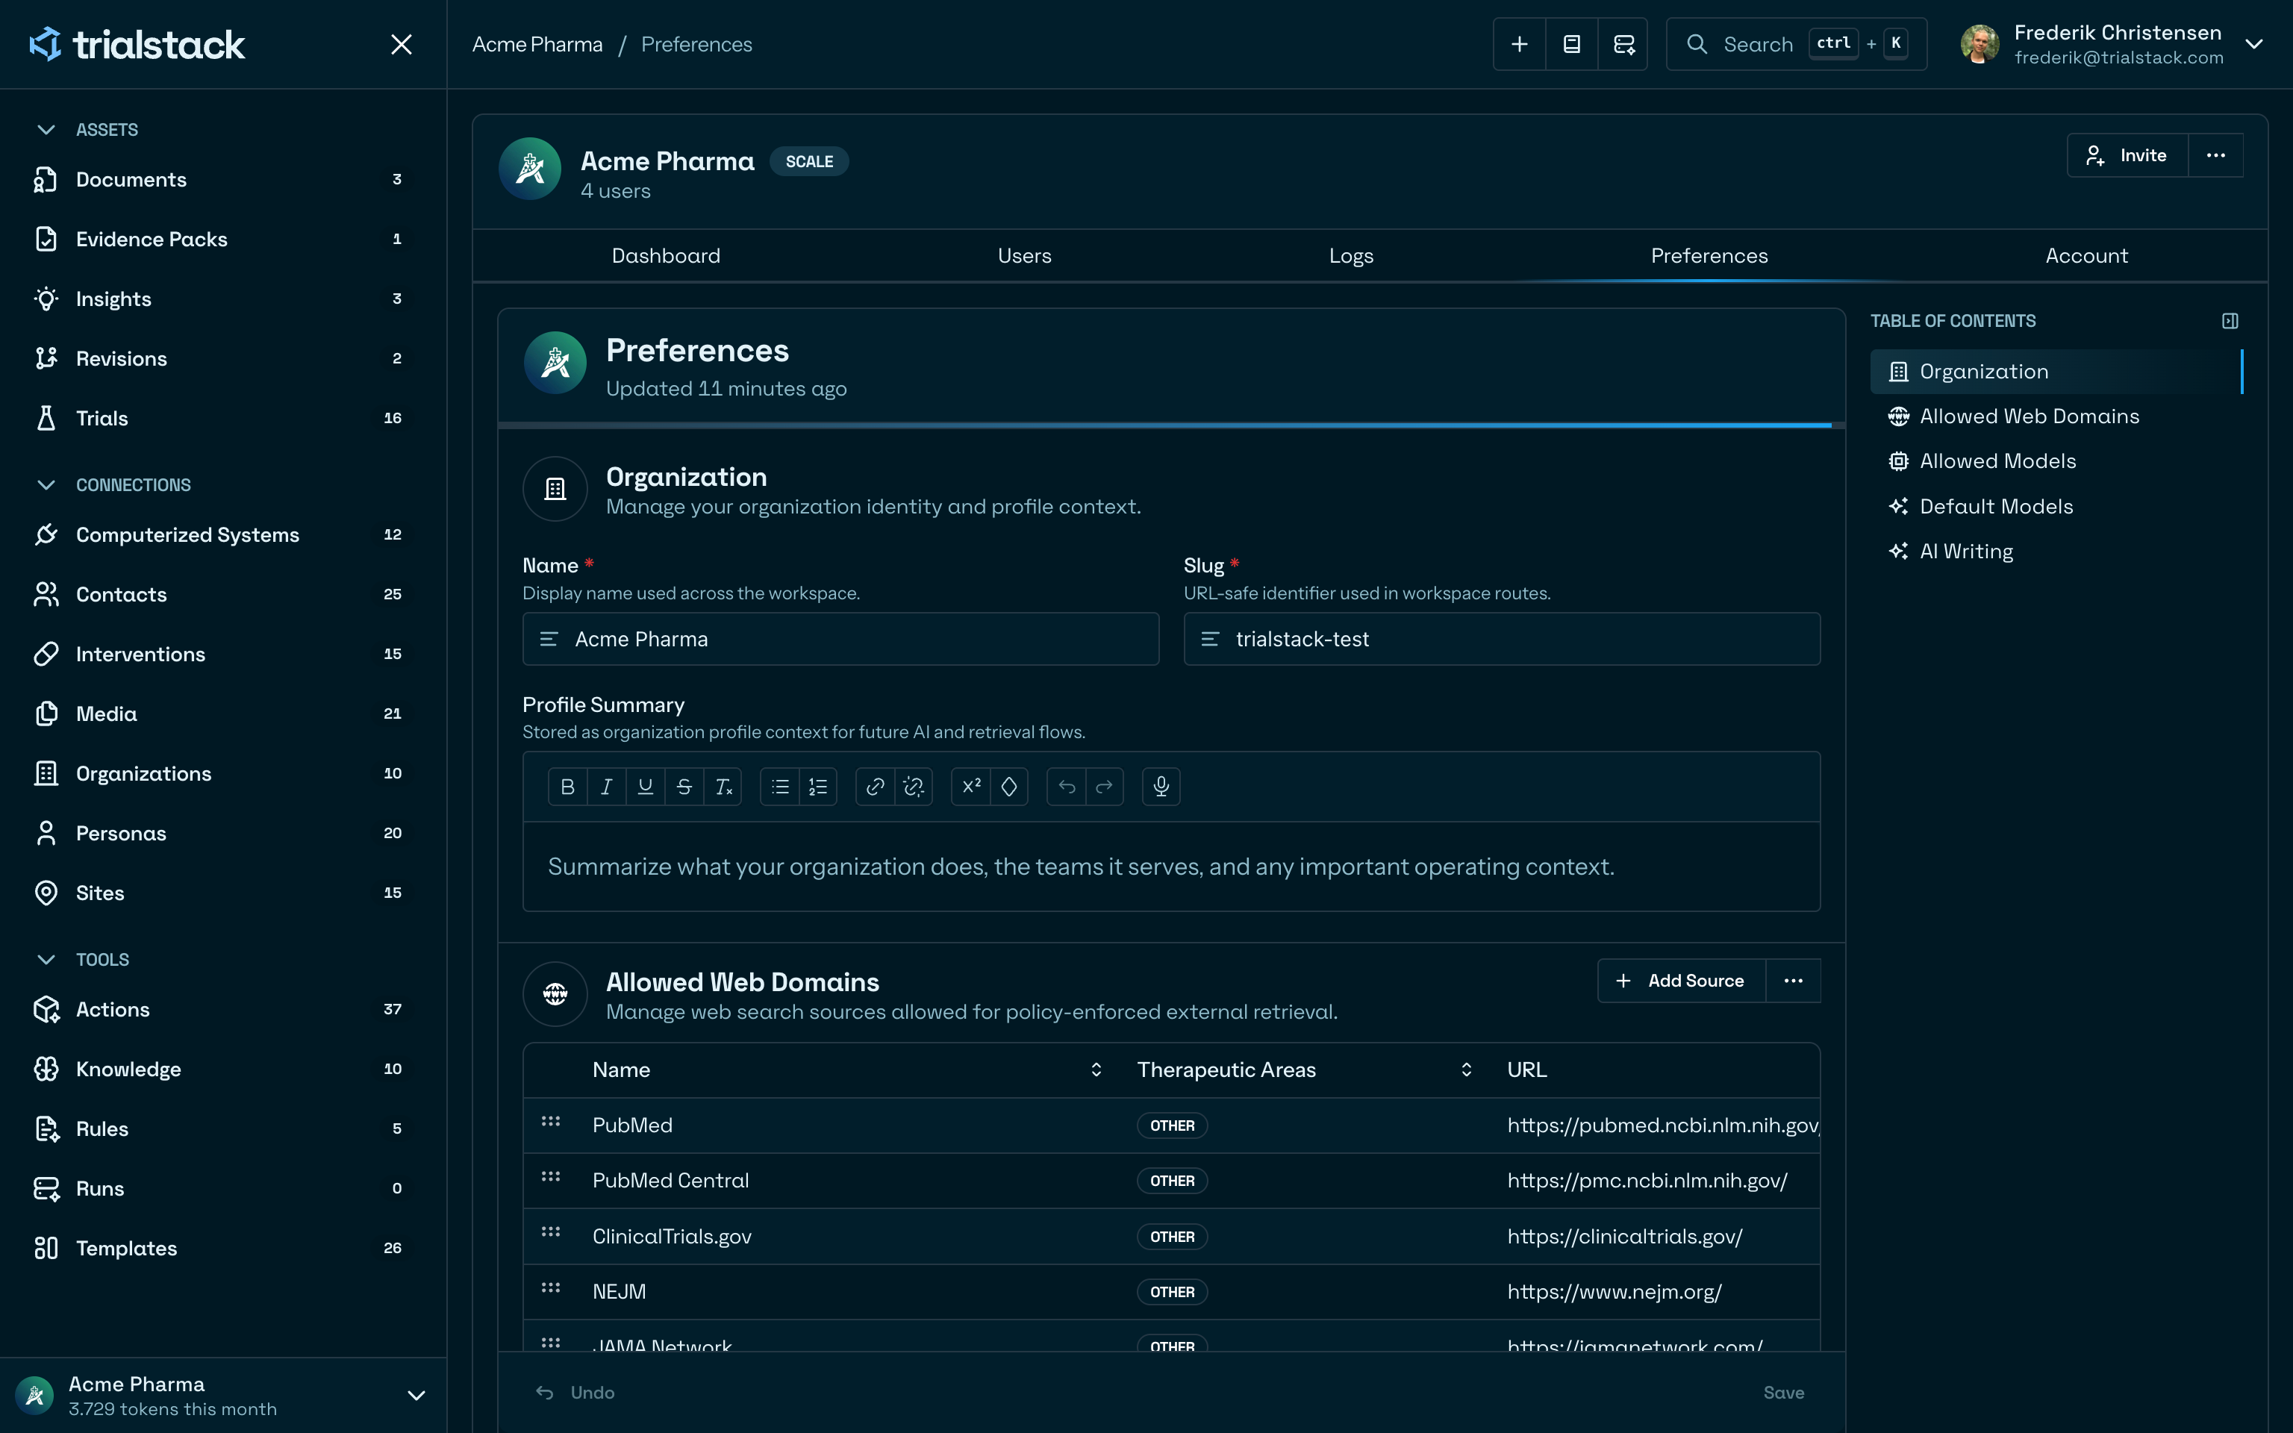The width and height of the screenshot is (2293, 1433).
Task: Start voice dictation with microphone icon
Action: click(1161, 787)
